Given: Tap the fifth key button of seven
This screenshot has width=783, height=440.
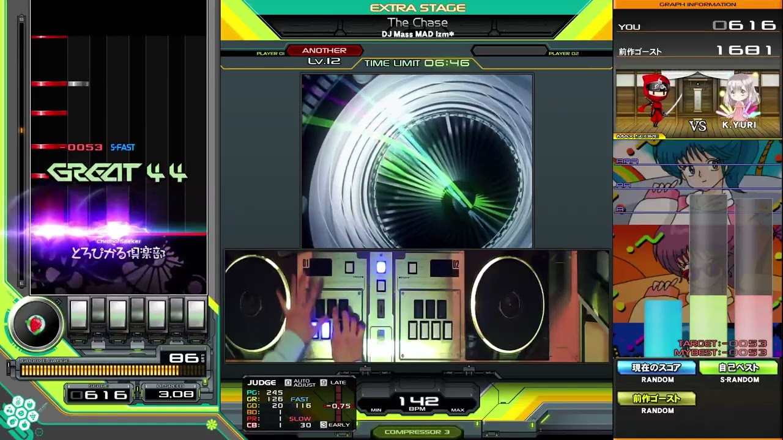Looking at the screenshot, I should (x=157, y=315).
